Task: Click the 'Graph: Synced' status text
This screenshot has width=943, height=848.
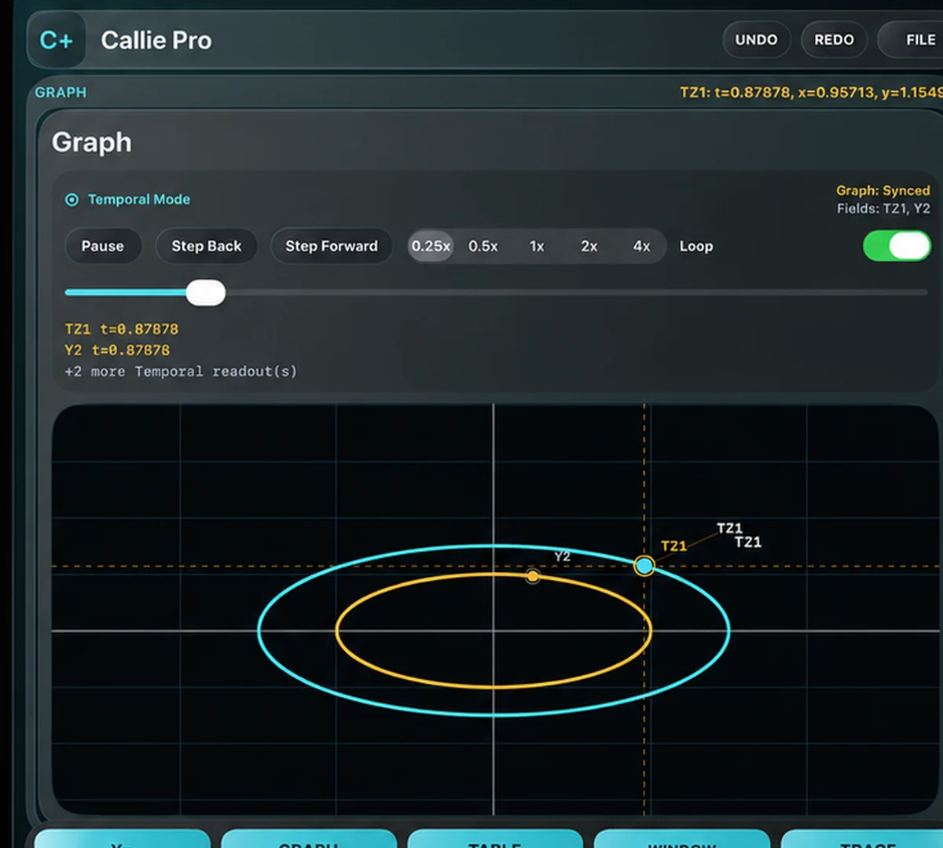Action: pos(882,190)
